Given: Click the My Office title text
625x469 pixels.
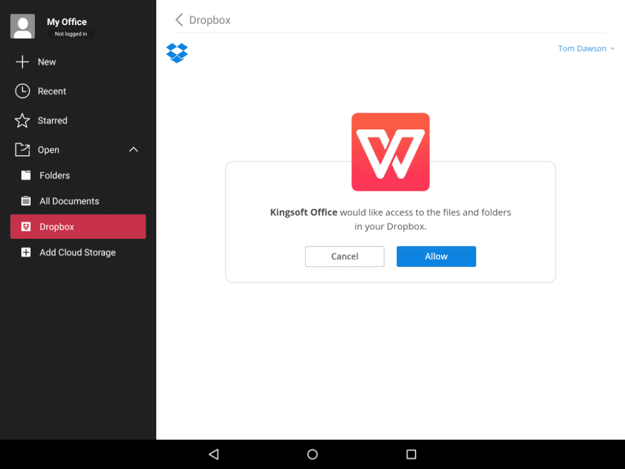Looking at the screenshot, I should coord(67,21).
